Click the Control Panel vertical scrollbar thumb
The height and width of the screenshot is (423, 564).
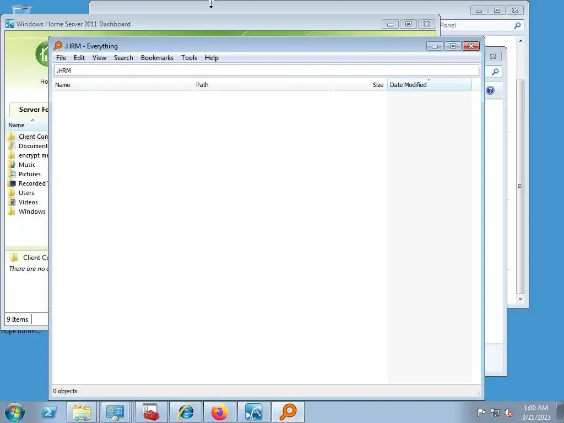click(520, 186)
